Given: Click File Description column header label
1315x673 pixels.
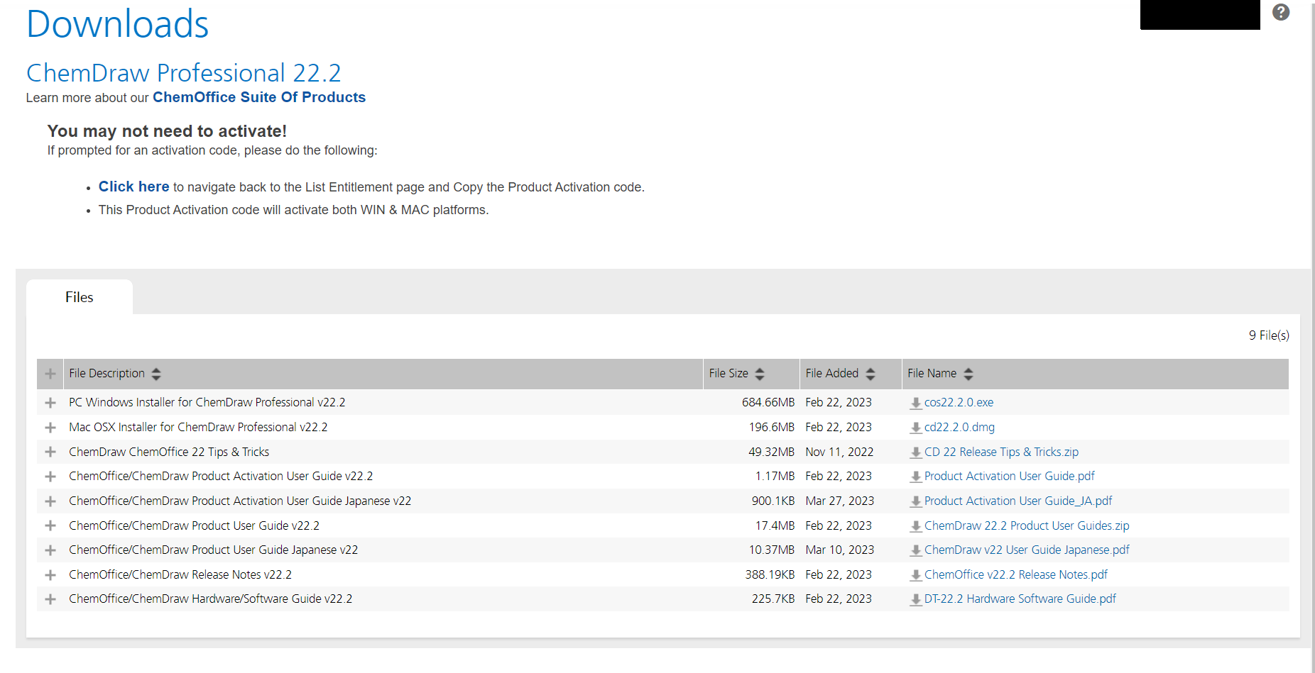Looking at the screenshot, I should [107, 373].
